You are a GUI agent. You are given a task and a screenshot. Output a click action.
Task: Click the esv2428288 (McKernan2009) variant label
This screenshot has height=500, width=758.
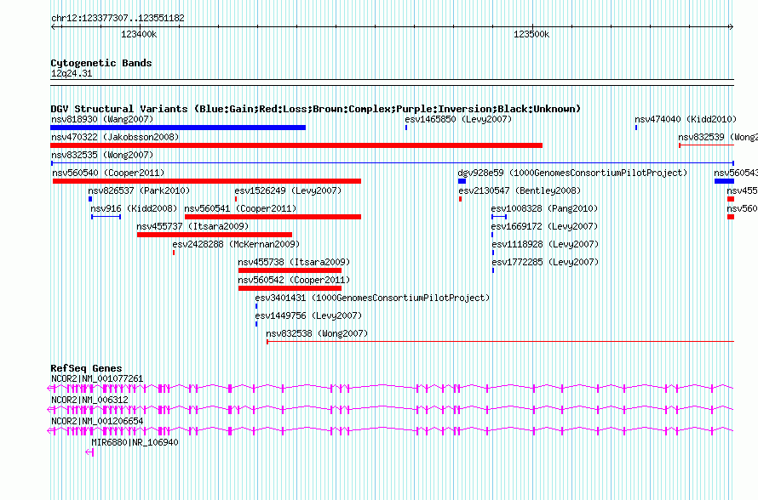pos(236,244)
